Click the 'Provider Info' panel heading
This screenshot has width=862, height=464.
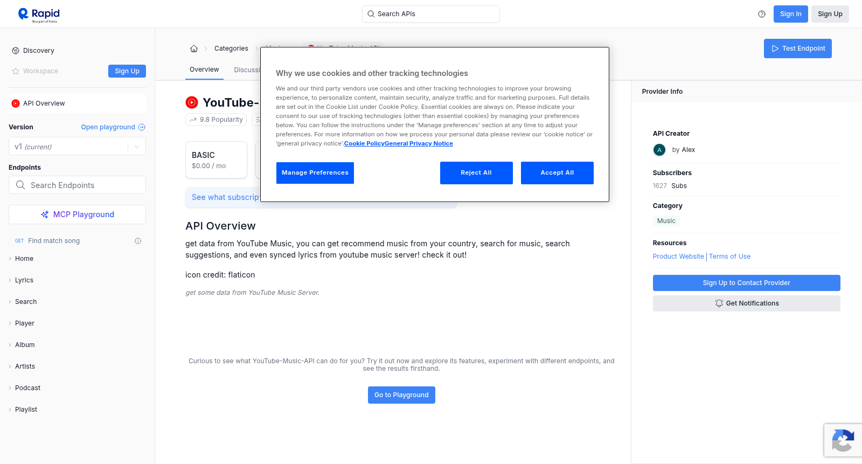coord(662,92)
